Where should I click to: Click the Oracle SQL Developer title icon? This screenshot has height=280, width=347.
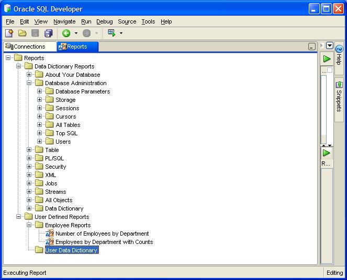[7, 9]
